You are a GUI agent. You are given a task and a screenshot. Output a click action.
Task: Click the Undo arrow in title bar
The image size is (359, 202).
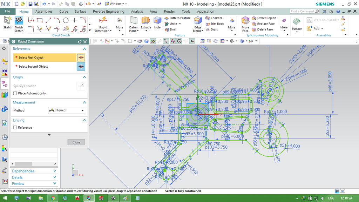(44, 4)
